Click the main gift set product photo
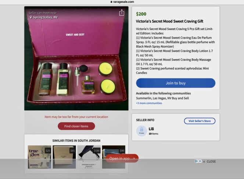The height and width of the screenshot is (179, 244). click(76, 58)
